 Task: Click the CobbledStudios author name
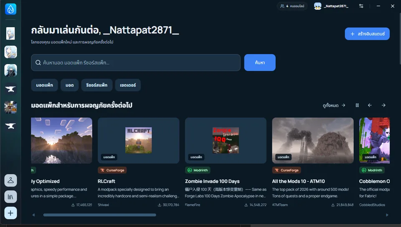coord(372,205)
